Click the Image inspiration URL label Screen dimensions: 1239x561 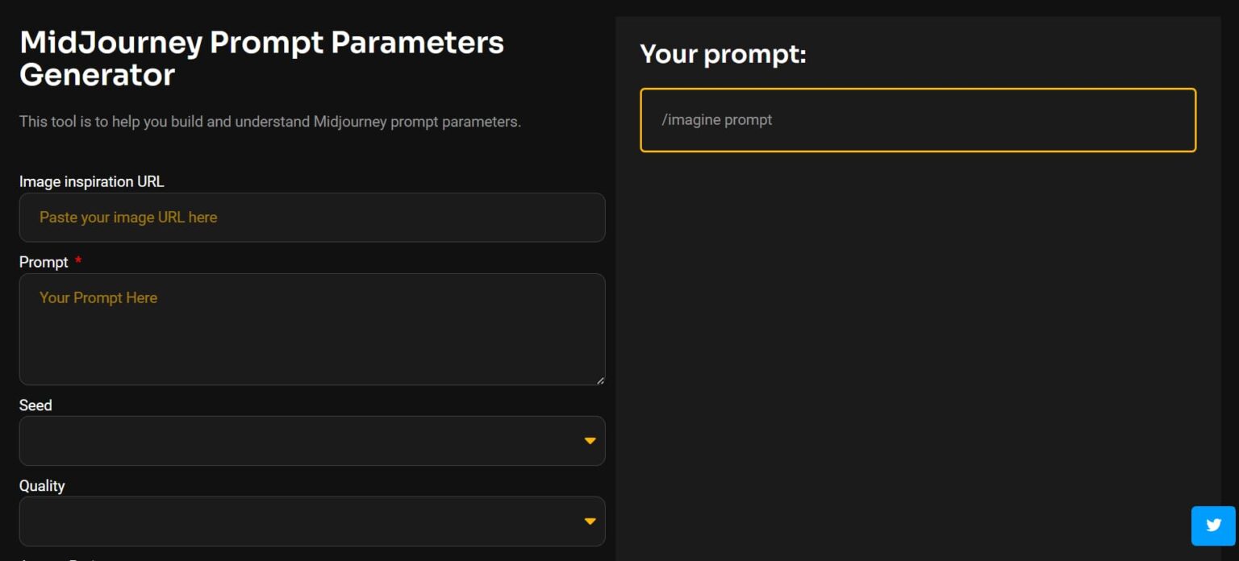pyautogui.click(x=91, y=181)
